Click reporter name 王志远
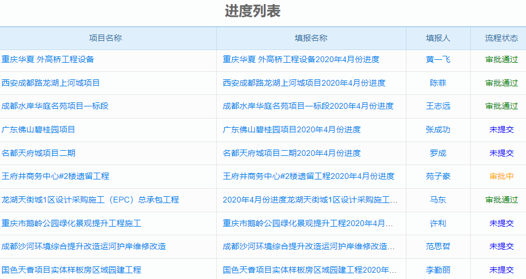526x279 pixels. tap(438, 106)
